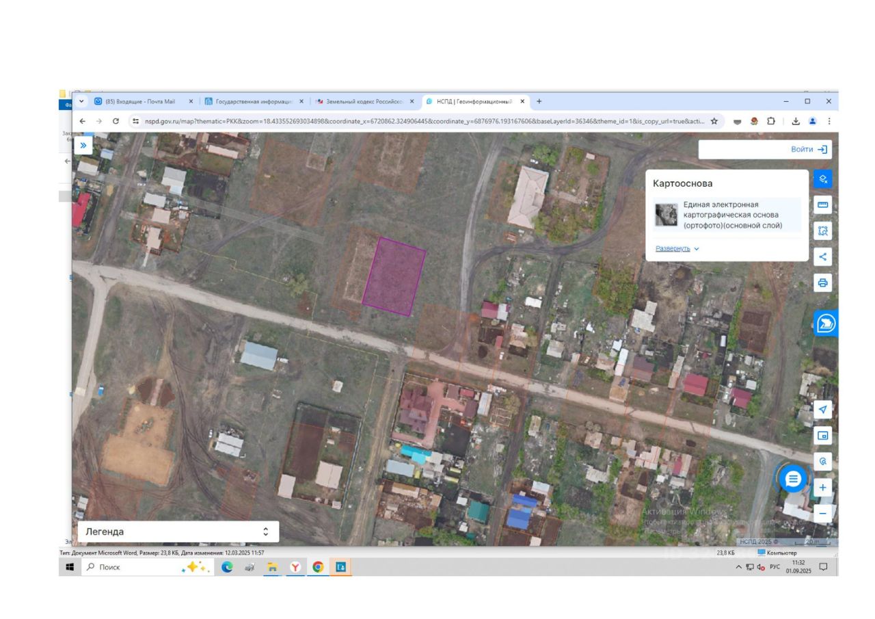The image size is (875, 619).
Task: Close the Почта Mail tab
Action: pos(191,101)
